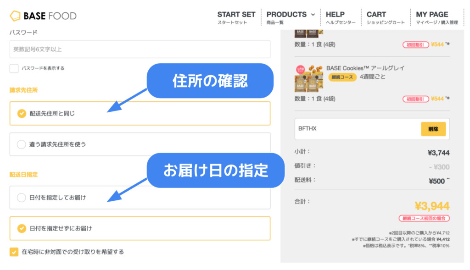Click the 継続コース初回の場合 badge

click(x=424, y=218)
